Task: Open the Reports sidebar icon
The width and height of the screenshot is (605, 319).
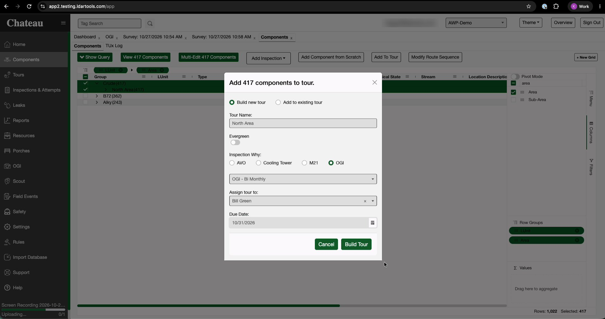Action: tap(7, 120)
